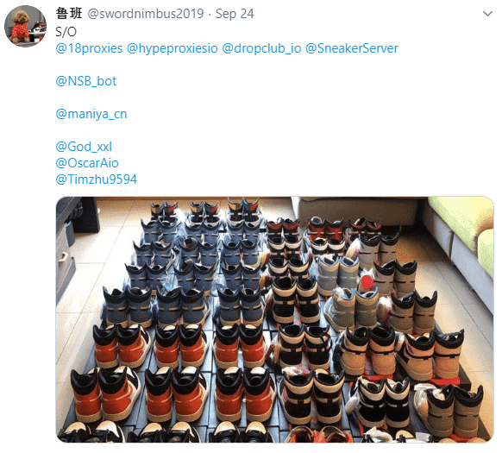Open the 鲁班 display name profile
The width and height of the screenshot is (502, 453).
(x=69, y=14)
